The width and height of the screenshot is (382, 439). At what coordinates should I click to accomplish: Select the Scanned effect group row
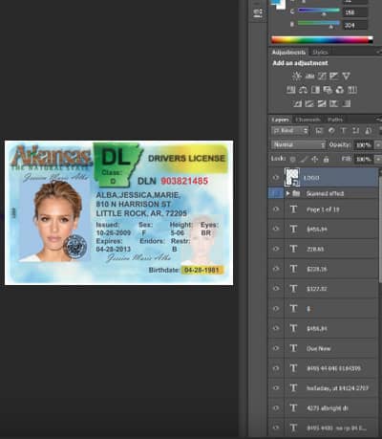tap(324, 193)
